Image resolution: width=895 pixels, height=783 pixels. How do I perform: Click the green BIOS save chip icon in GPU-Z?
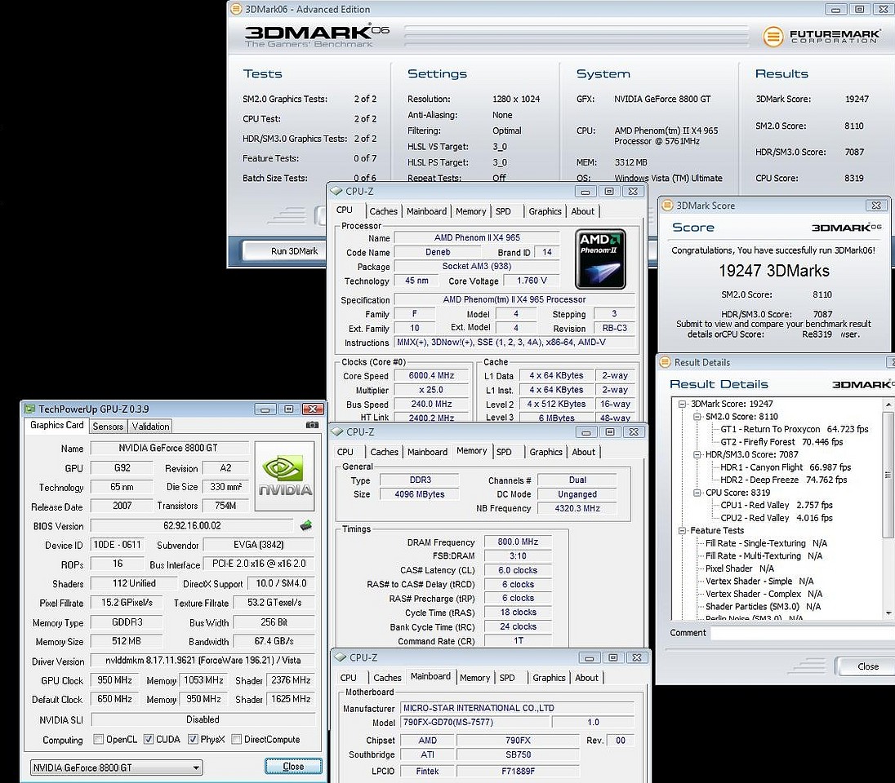pos(306,525)
